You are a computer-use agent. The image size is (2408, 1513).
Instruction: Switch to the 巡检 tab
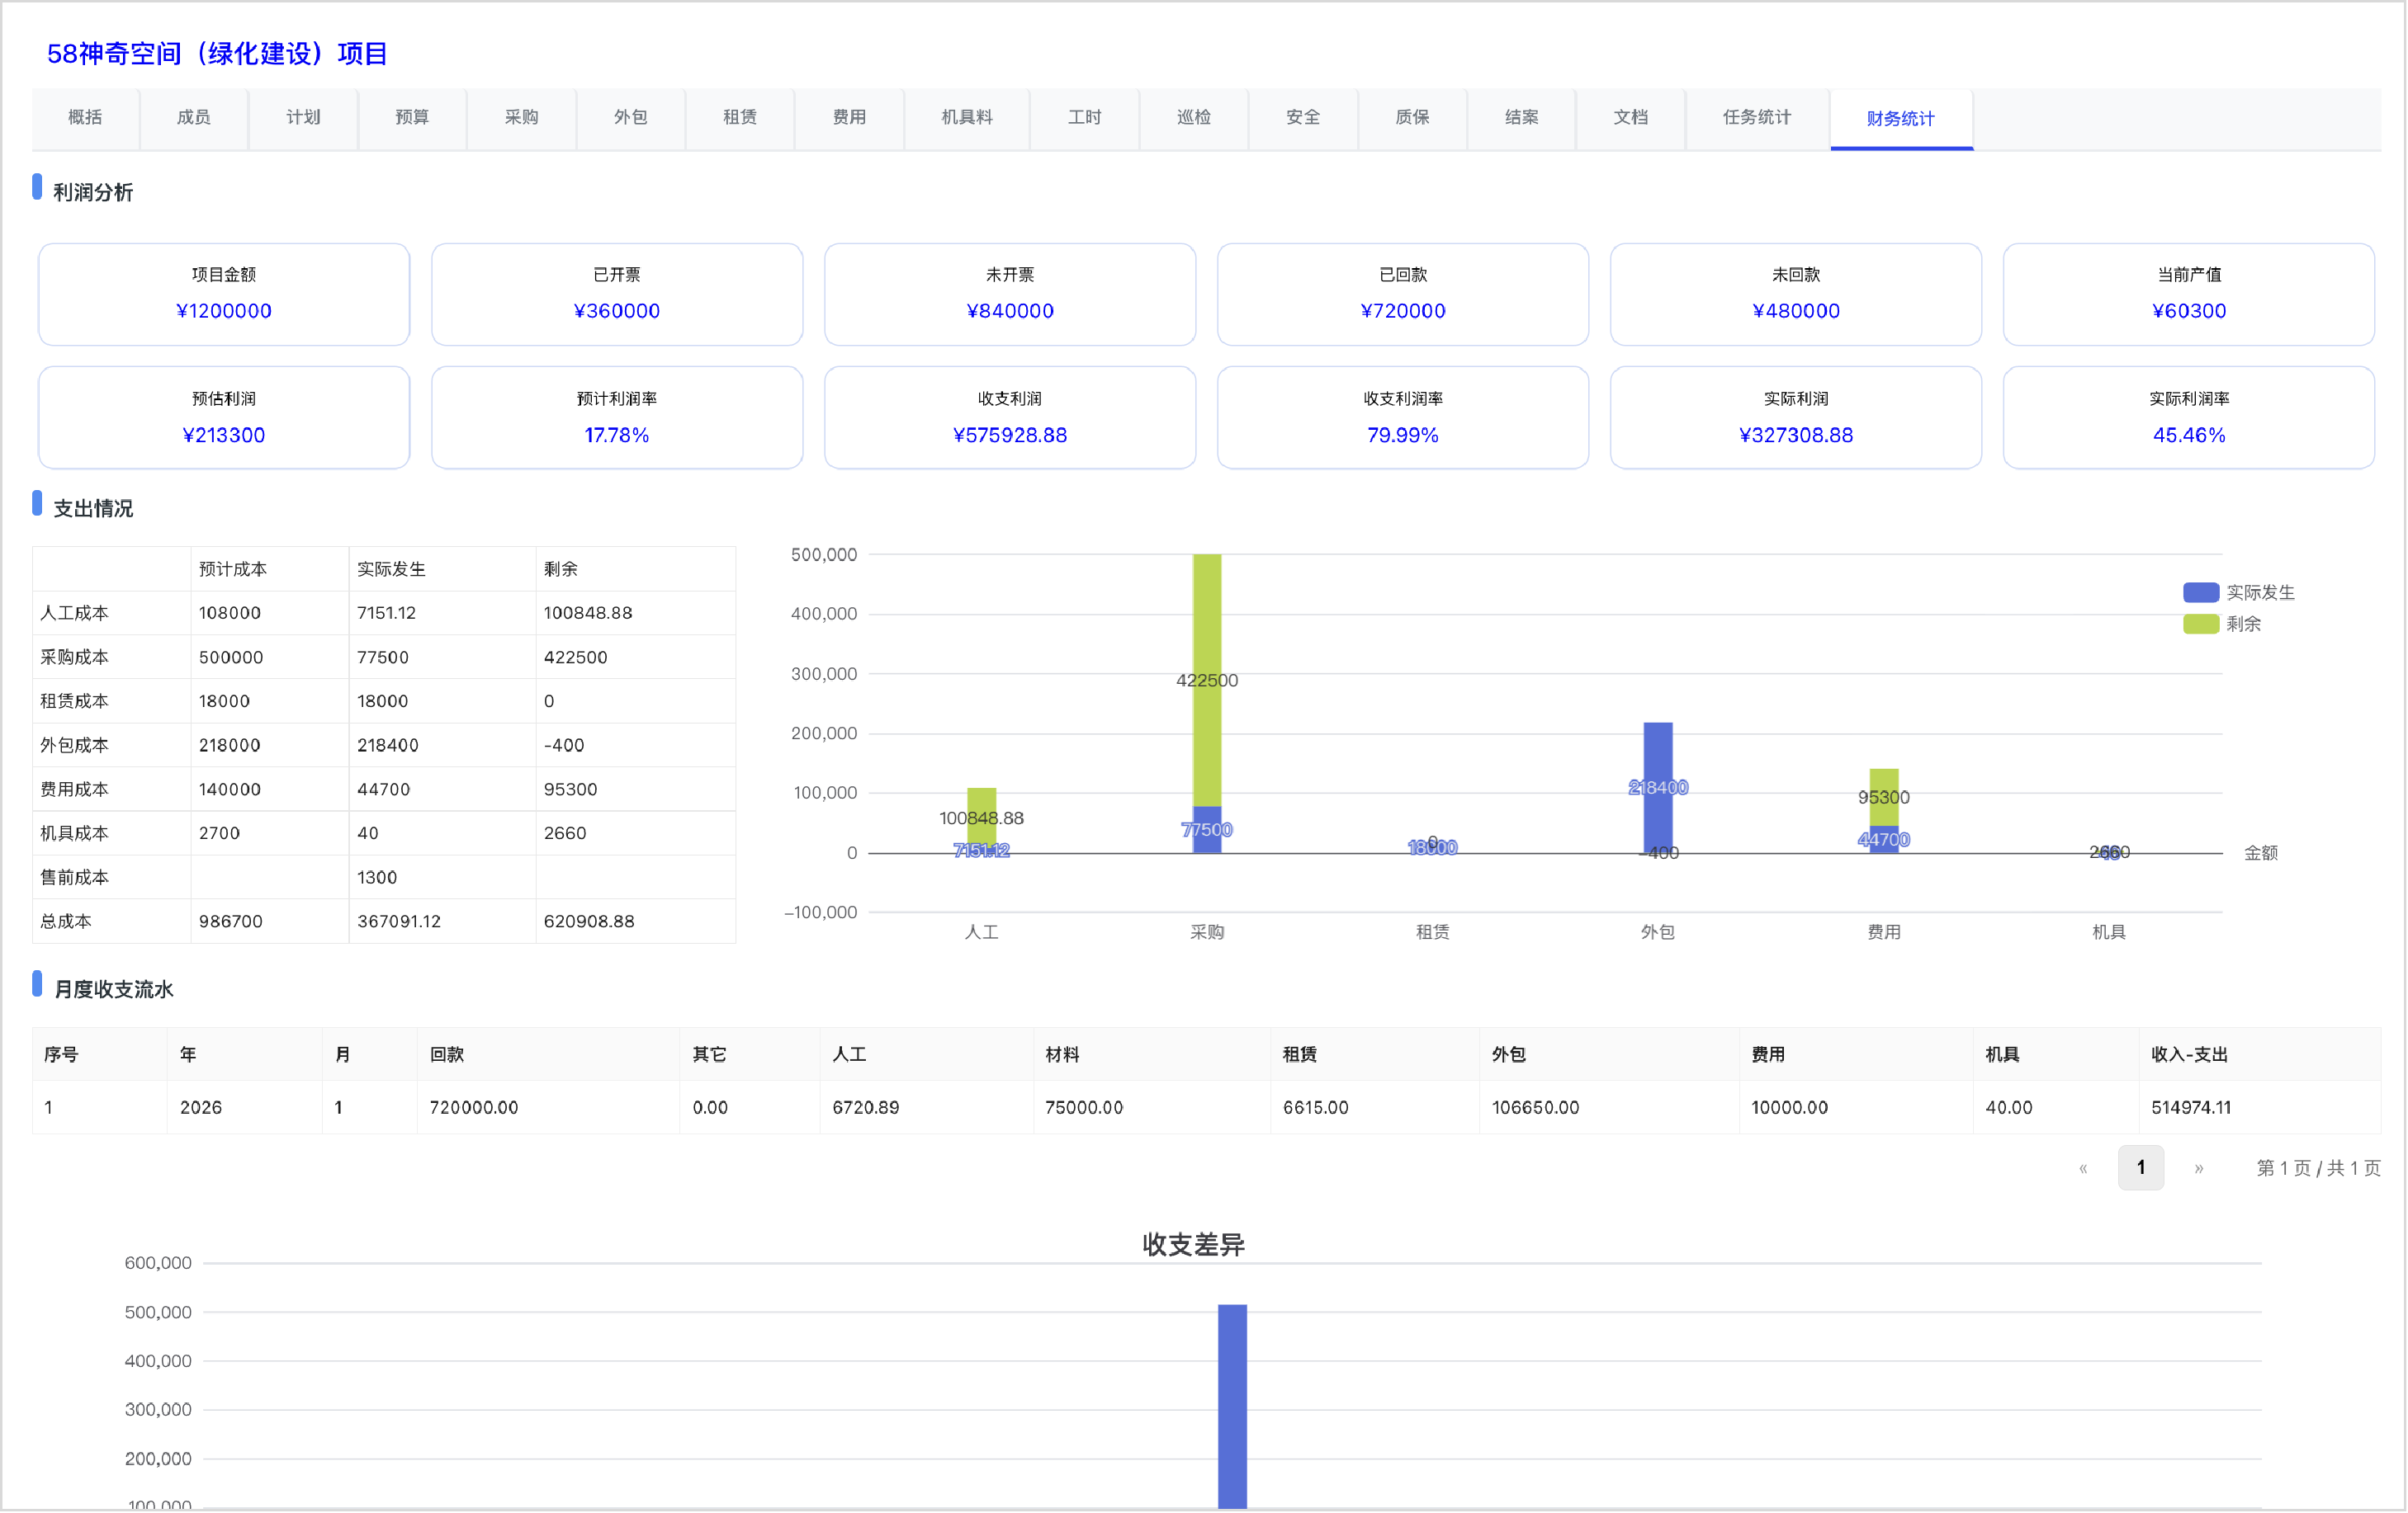(x=1194, y=118)
